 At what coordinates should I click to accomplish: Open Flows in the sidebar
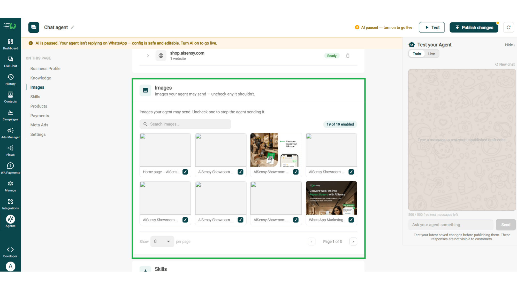pyautogui.click(x=10, y=151)
